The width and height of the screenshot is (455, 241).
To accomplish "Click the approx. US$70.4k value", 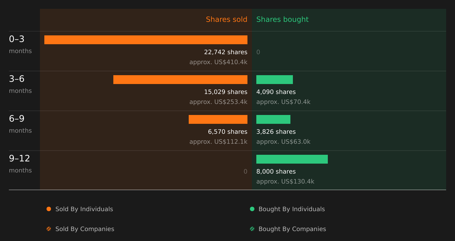I will 283,102.
